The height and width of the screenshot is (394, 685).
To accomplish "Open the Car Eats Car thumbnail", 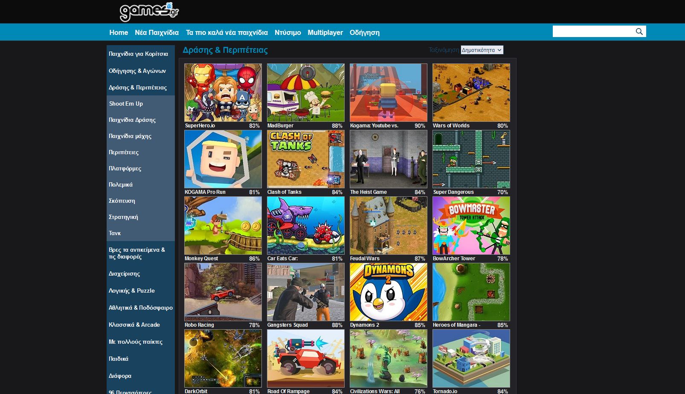I will click(x=306, y=226).
